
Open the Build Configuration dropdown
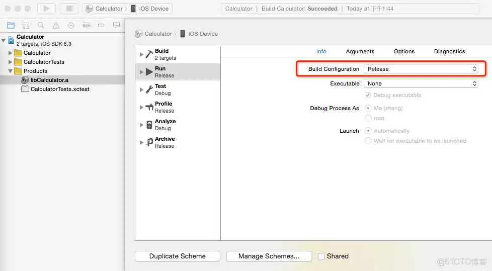pyautogui.click(x=422, y=69)
